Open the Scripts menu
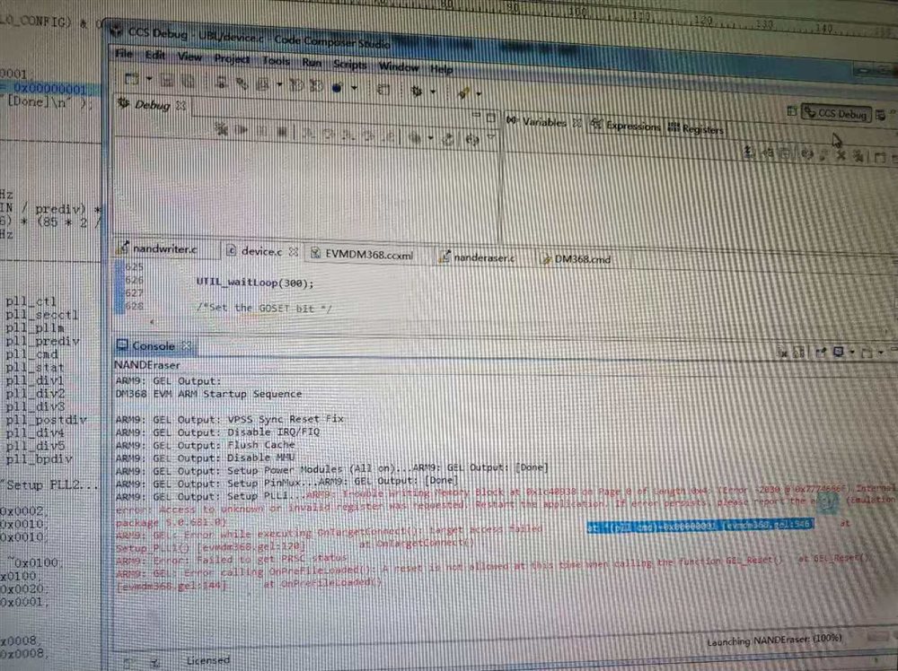This screenshot has width=898, height=671. pos(349,64)
